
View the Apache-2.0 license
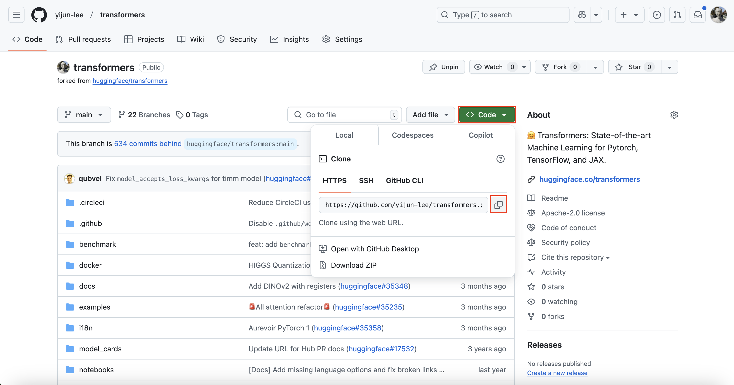point(573,213)
